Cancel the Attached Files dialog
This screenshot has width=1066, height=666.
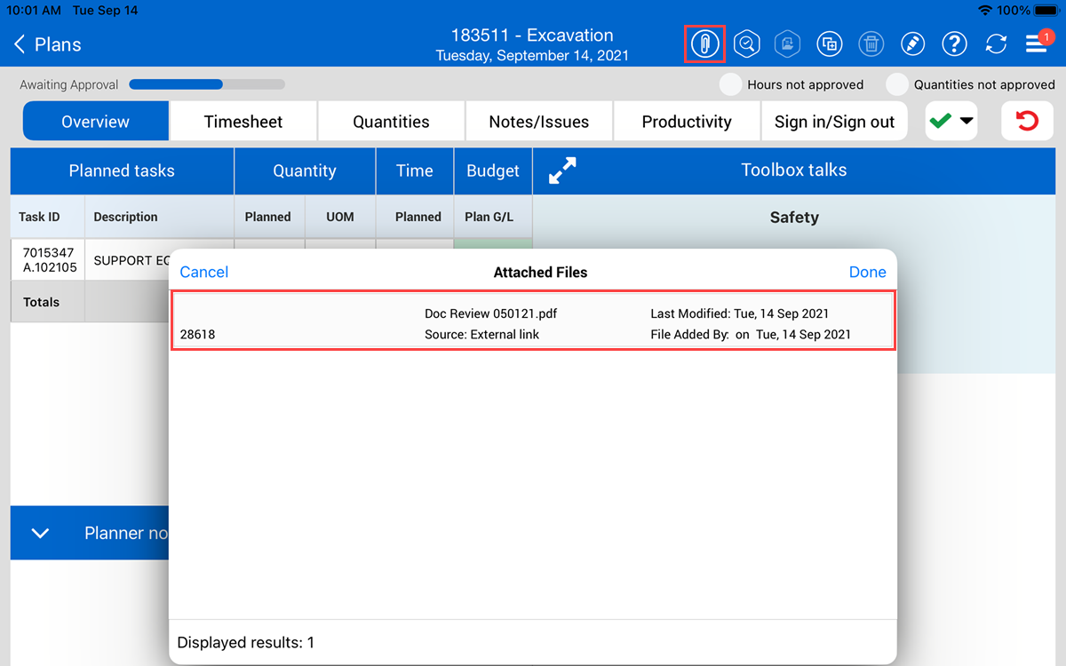click(x=204, y=273)
